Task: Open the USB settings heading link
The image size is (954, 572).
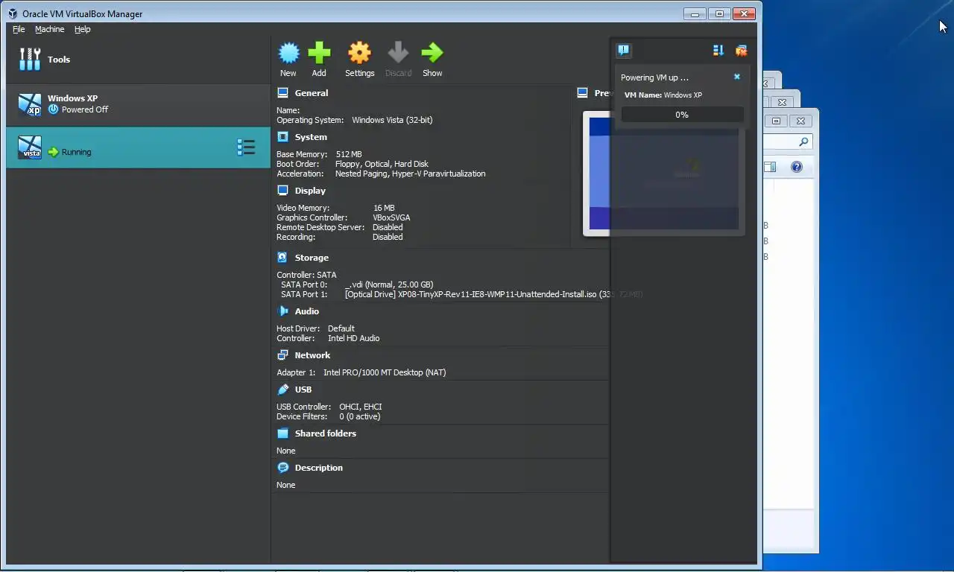Action: (303, 390)
